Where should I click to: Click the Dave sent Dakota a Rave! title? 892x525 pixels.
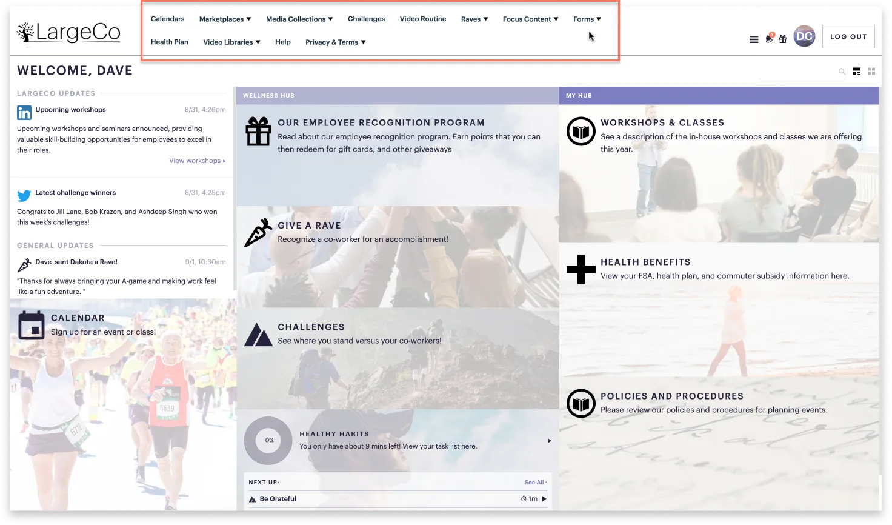(x=76, y=262)
